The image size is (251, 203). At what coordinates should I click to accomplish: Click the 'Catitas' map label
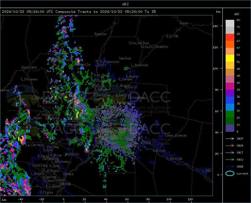(x=159, y=151)
